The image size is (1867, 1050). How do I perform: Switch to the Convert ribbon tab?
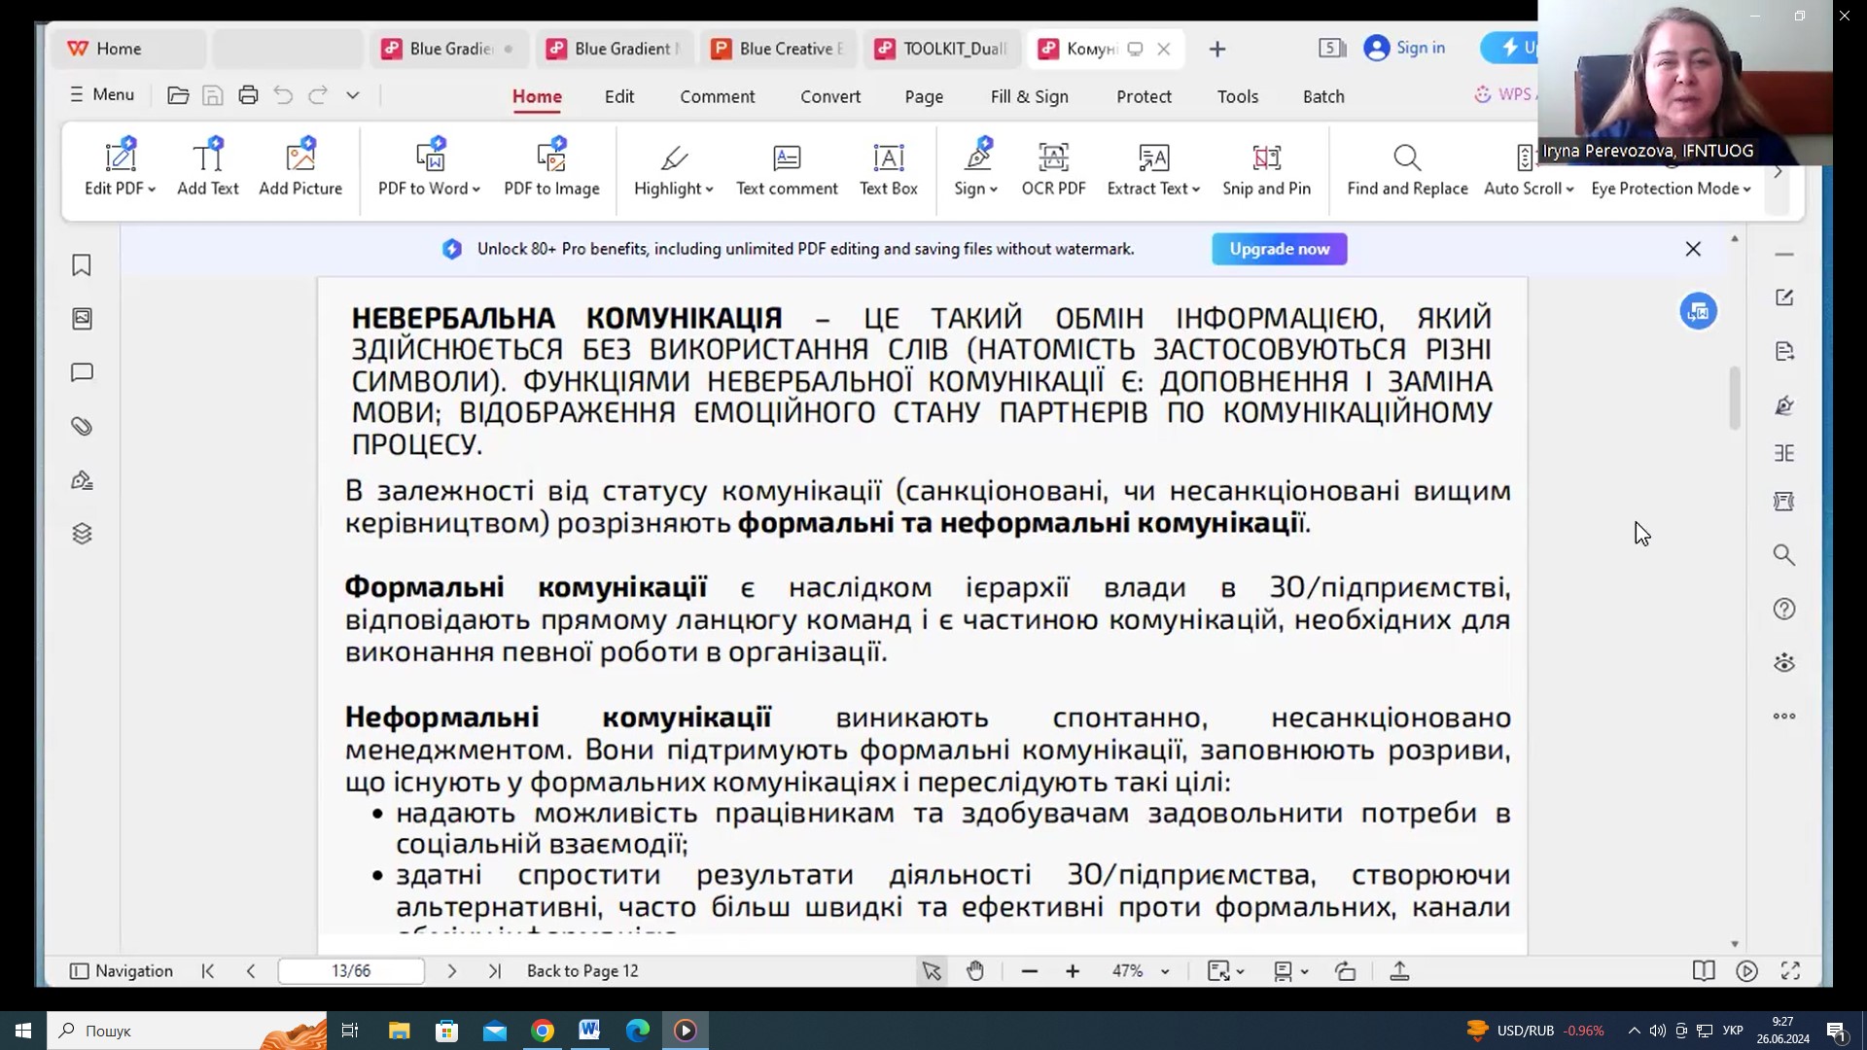pyautogui.click(x=830, y=96)
